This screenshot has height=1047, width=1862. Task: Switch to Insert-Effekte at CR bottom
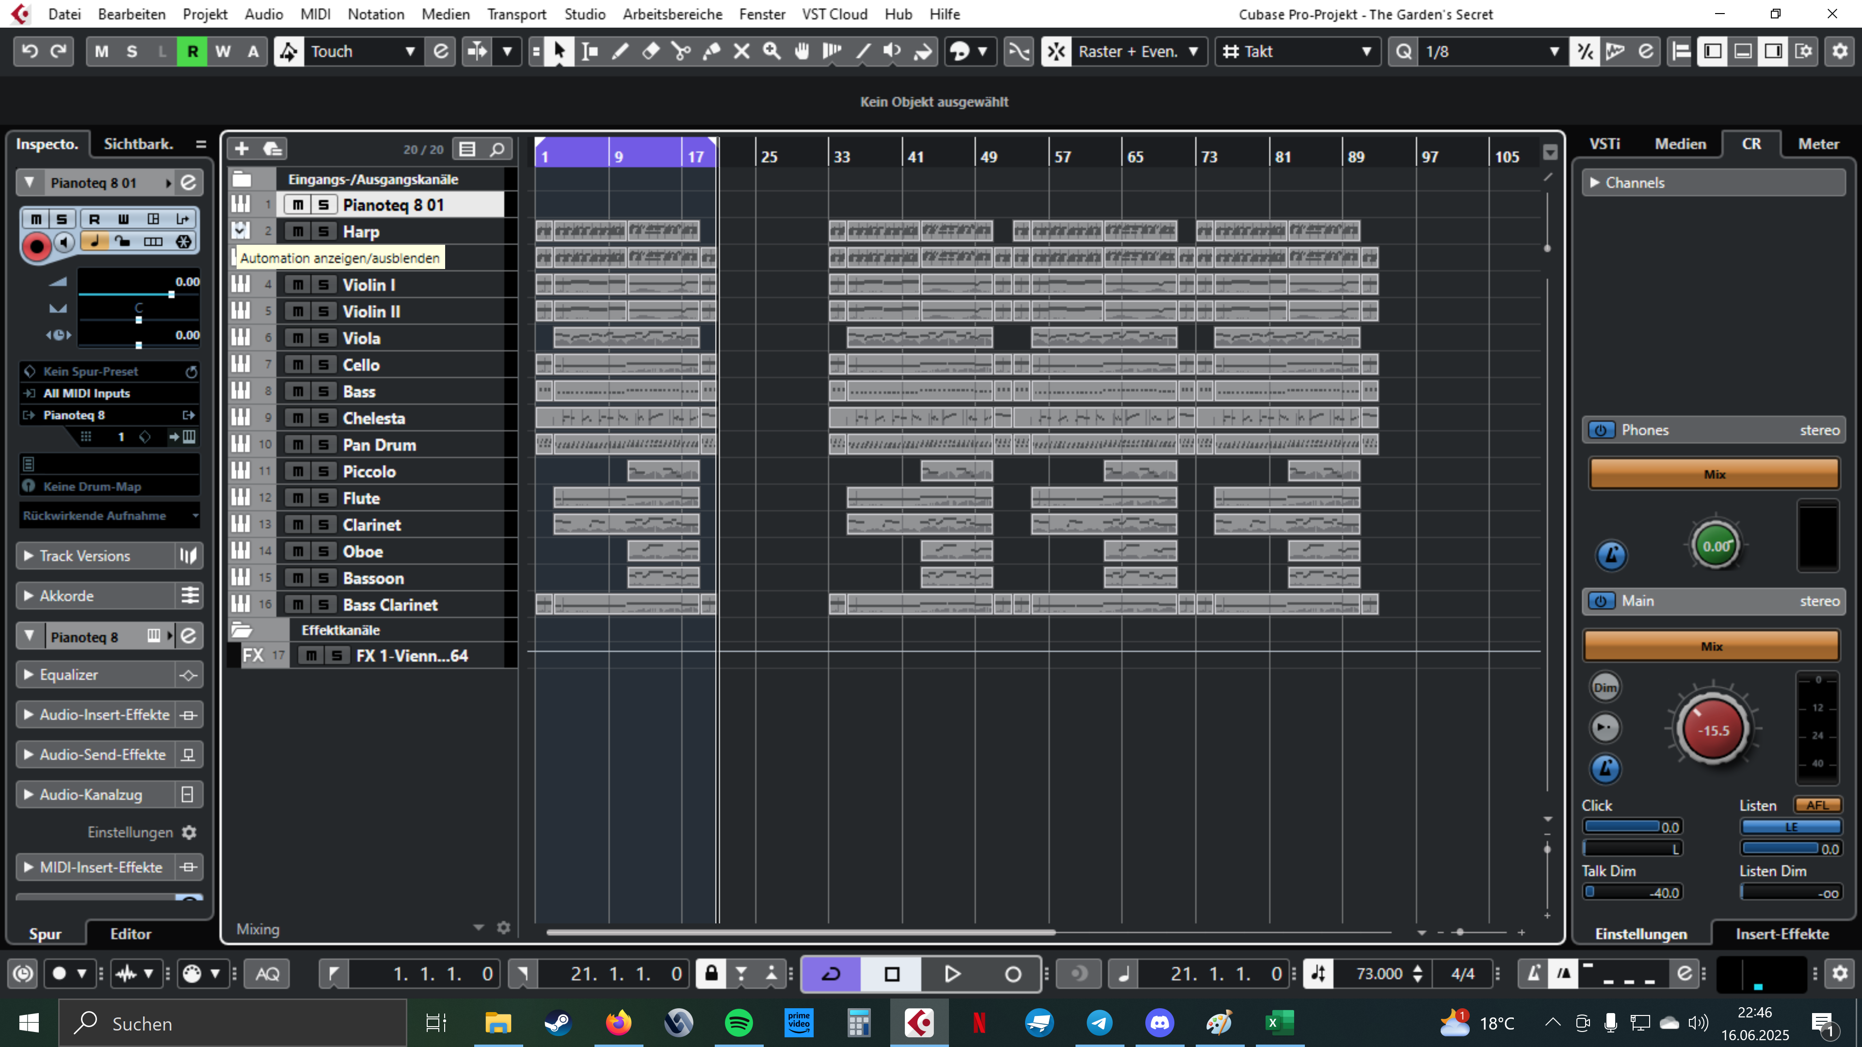tap(1782, 934)
